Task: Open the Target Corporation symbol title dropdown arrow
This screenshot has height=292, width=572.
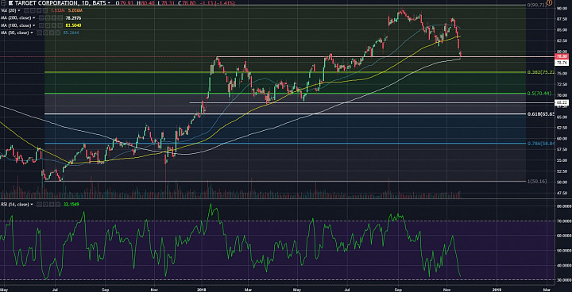Action: click(109, 3)
